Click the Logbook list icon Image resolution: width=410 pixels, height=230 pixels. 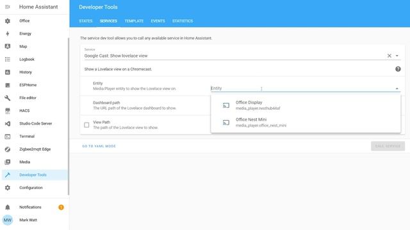(8, 59)
